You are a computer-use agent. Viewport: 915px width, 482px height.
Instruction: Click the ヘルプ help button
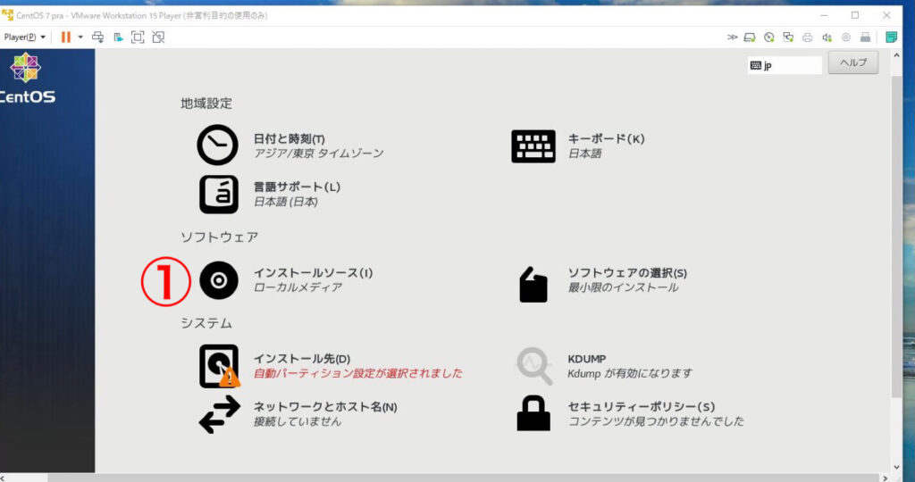pos(853,63)
